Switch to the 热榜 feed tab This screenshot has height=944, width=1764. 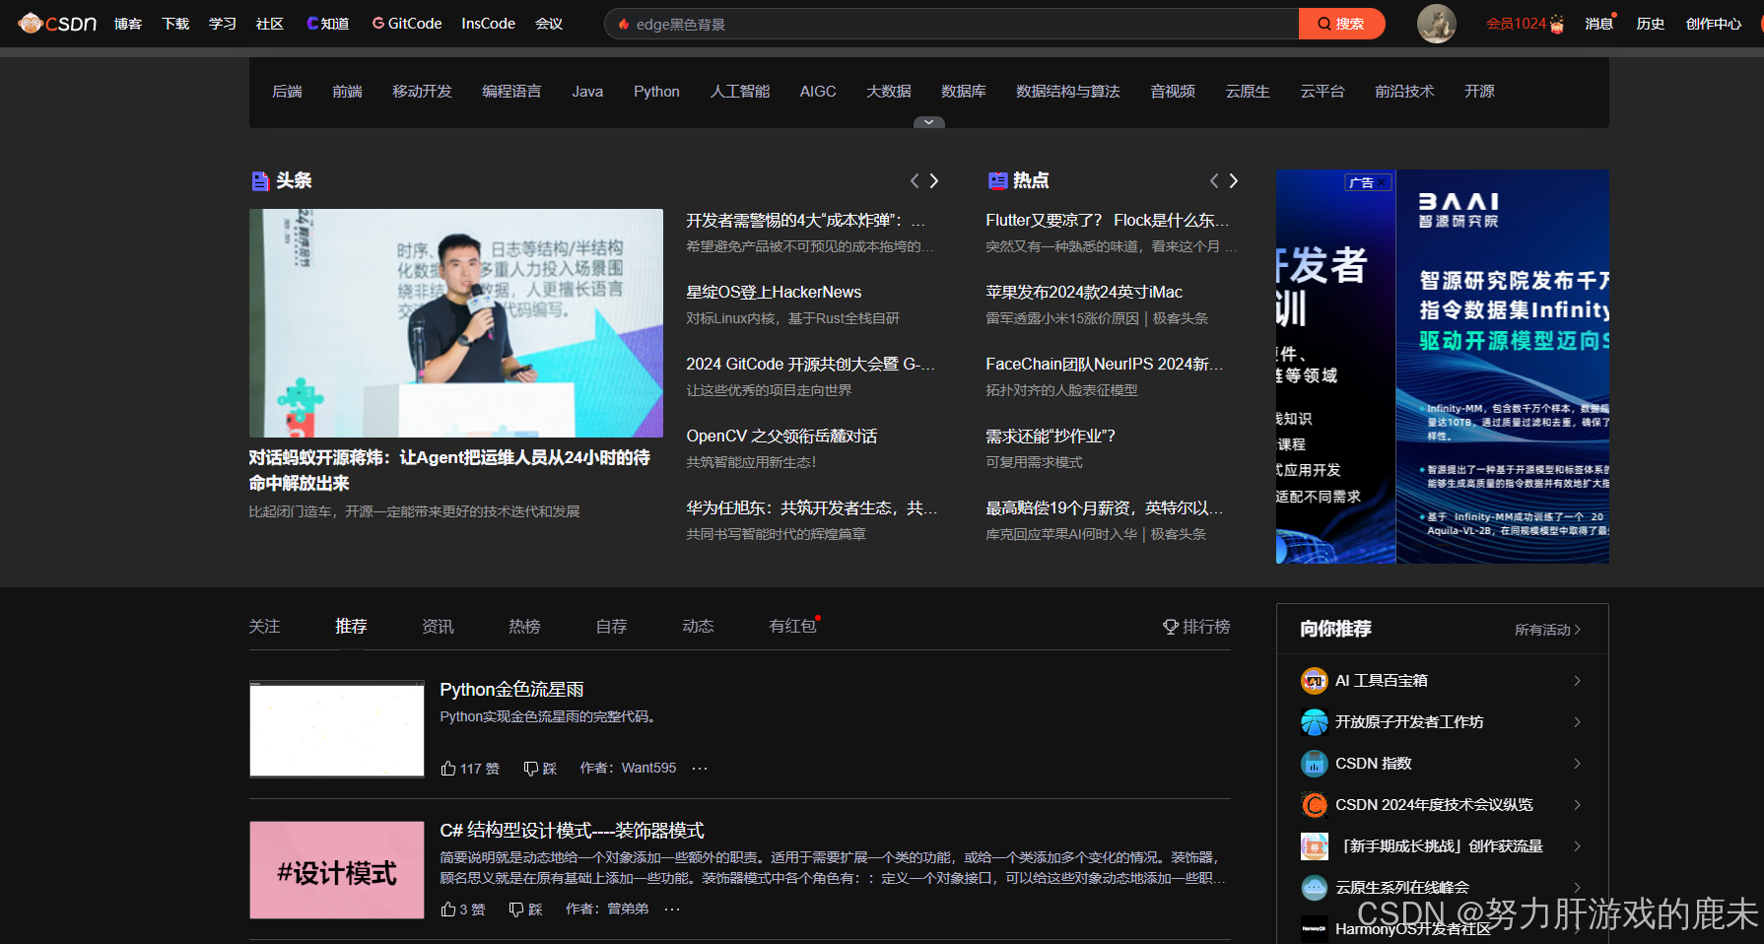pos(524,626)
